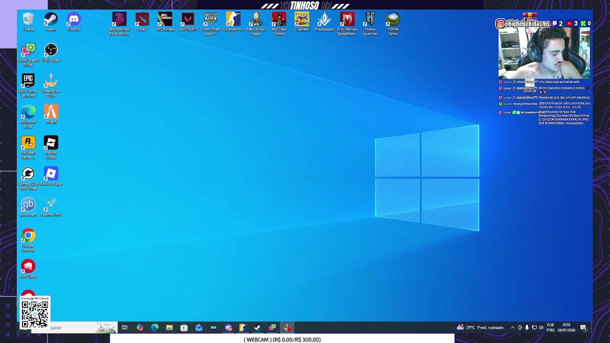Select the Discord desktop shortcut
This screenshot has height=343, width=610.
click(74, 22)
